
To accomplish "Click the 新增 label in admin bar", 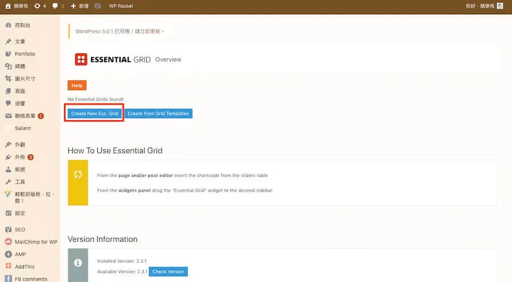I will pos(84,6).
